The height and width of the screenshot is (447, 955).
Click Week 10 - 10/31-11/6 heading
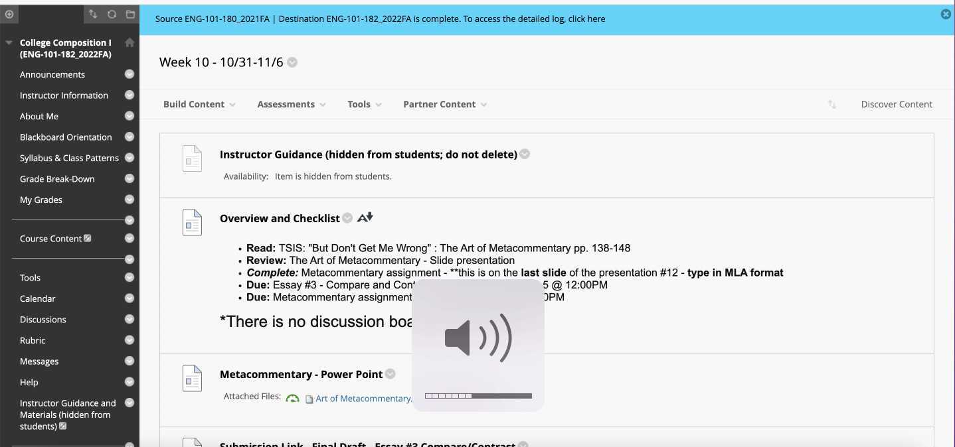click(x=221, y=62)
